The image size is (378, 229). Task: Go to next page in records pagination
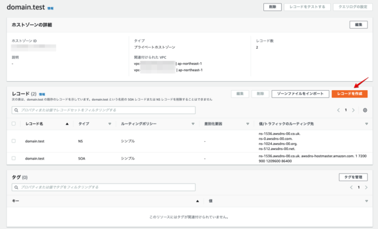[x=353, y=110]
